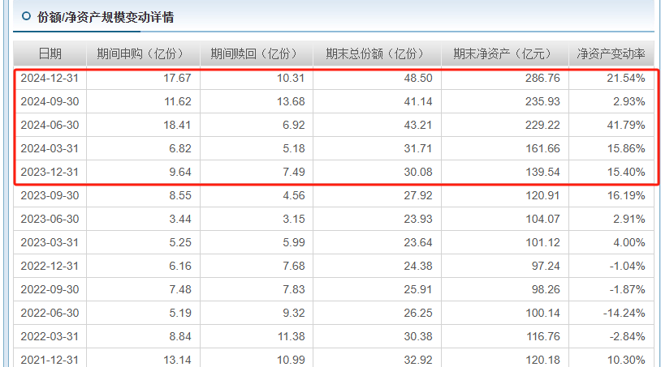Image resolution: width=661 pixels, height=367 pixels.
Task: Select the 期末净资产（亿元） column header
Action: 504,54
